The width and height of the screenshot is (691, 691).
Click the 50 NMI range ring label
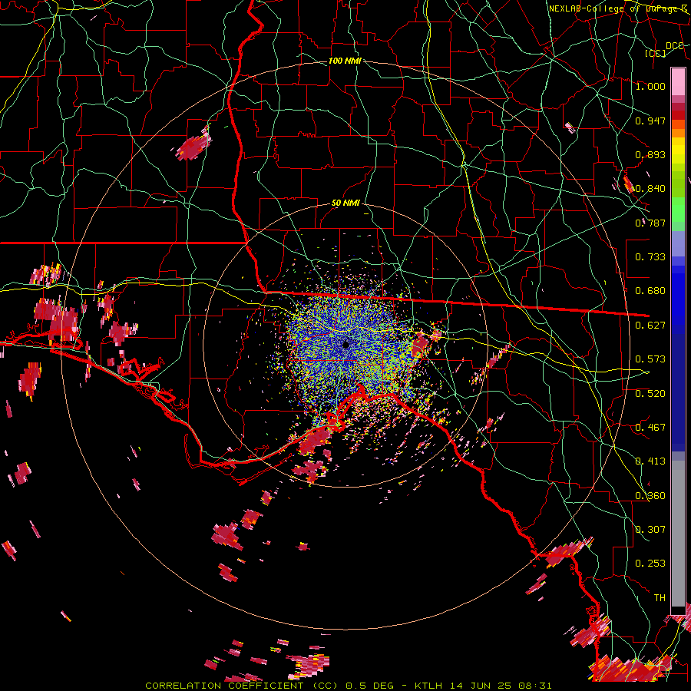tap(345, 203)
